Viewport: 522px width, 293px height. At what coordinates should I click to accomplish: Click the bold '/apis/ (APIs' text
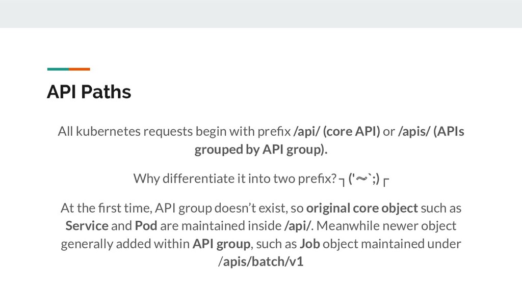click(x=431, y=131)
